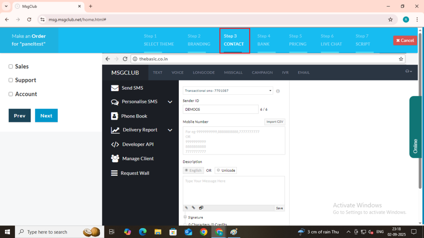Viewport: 424px width, 238px height.
Task: Open the Online live chat side tab
Action: [x=415, y=127]
